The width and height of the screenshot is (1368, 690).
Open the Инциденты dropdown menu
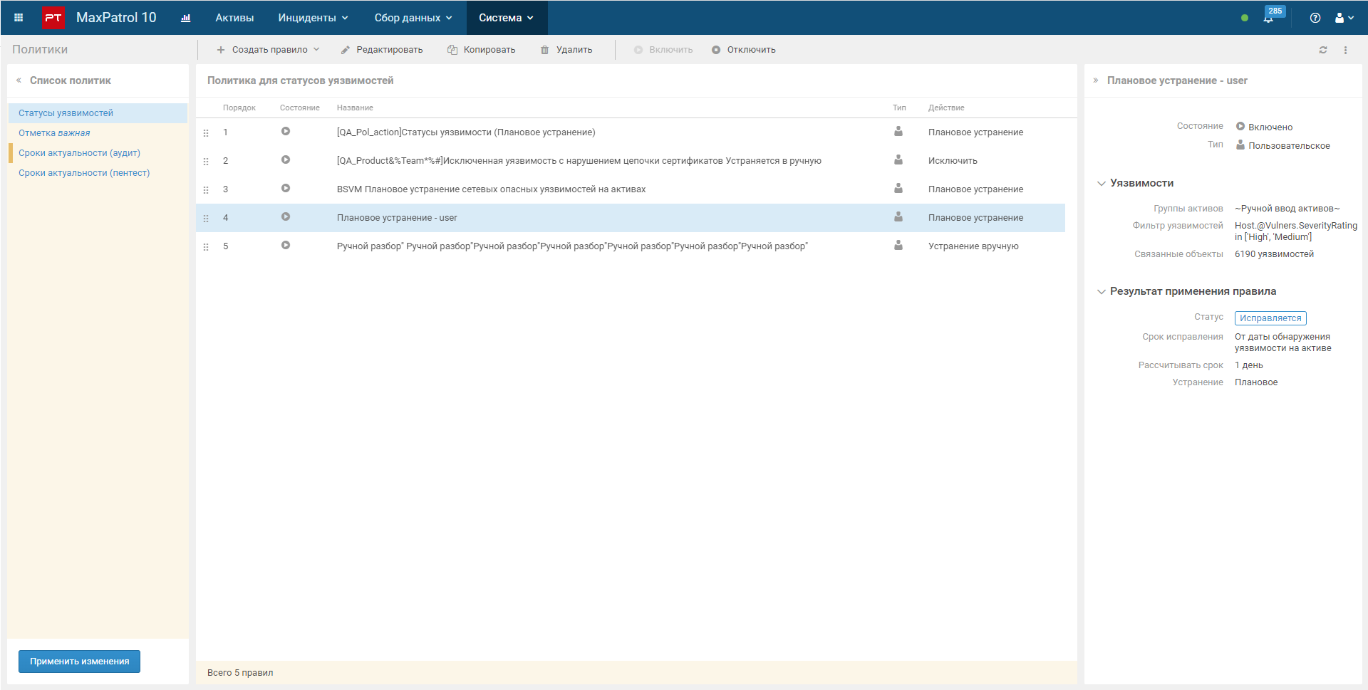(x=313, y=18)
